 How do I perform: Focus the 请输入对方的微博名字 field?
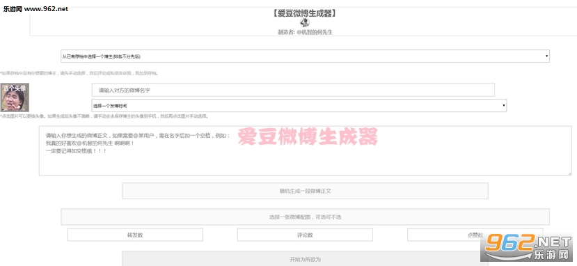click(293, 90)
